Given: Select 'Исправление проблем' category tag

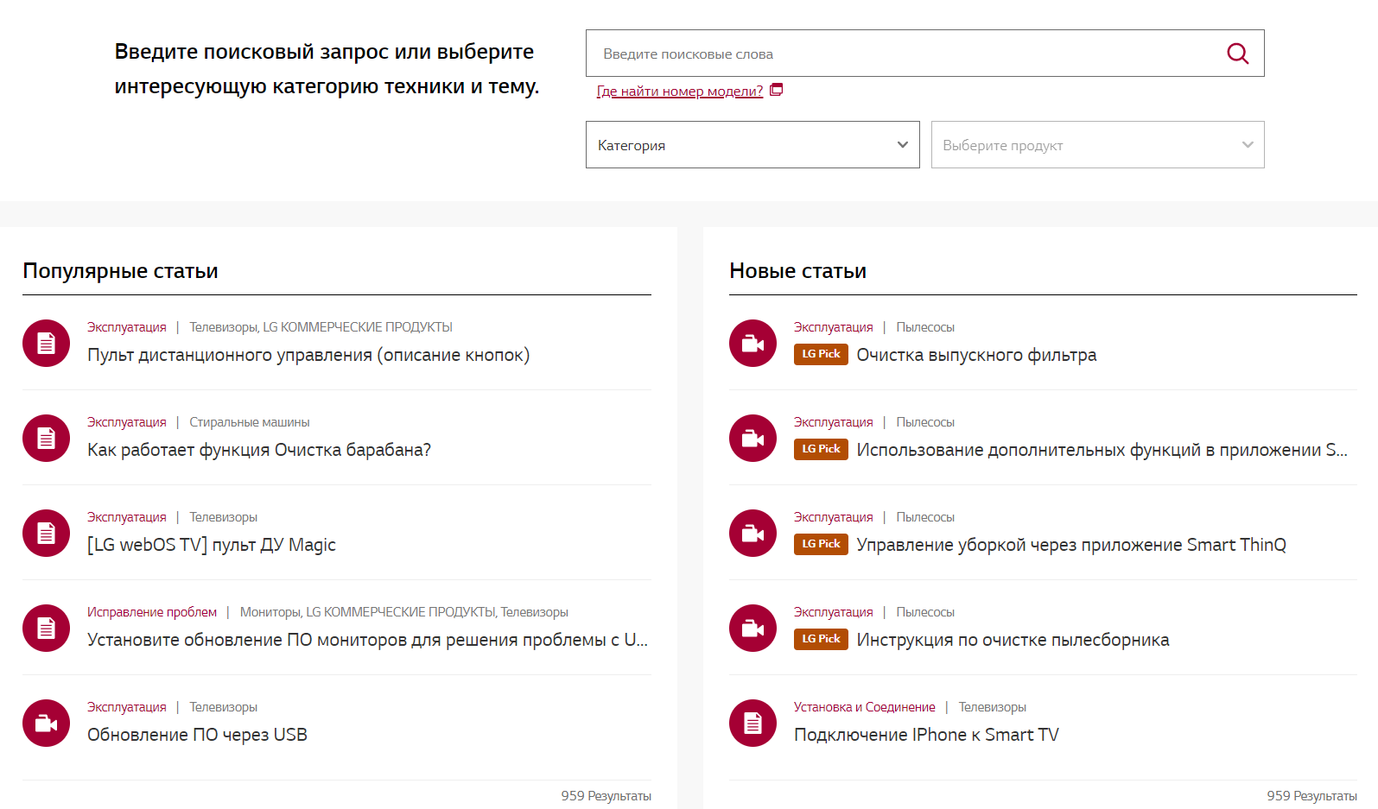Looking at the screenshot, I should click(x=152, y=612).
